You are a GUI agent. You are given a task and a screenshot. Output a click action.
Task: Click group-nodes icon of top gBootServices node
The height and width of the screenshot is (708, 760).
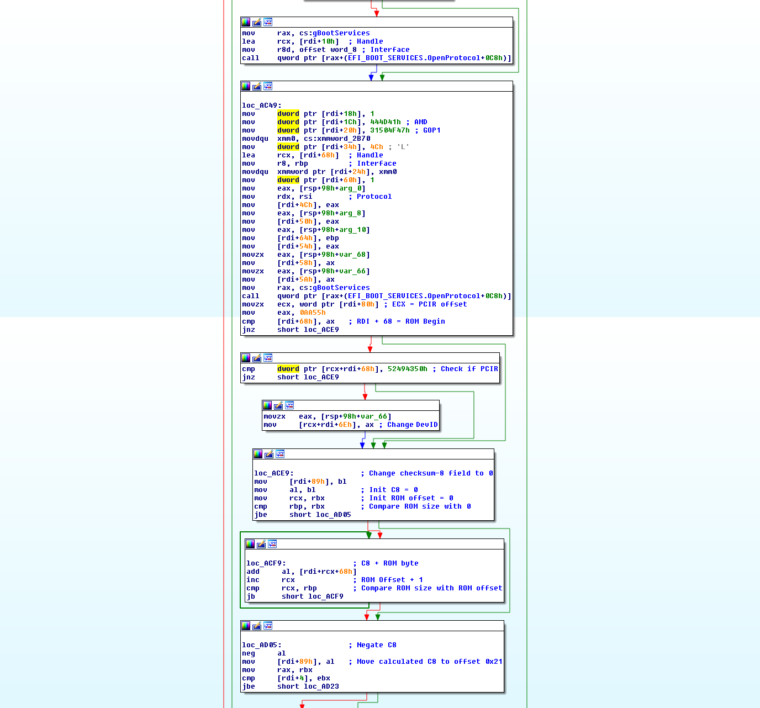268,22
